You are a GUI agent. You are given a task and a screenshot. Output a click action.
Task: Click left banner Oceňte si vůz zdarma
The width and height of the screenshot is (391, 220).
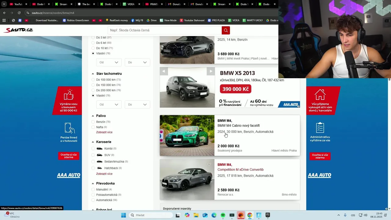click(x=68, y=156)
